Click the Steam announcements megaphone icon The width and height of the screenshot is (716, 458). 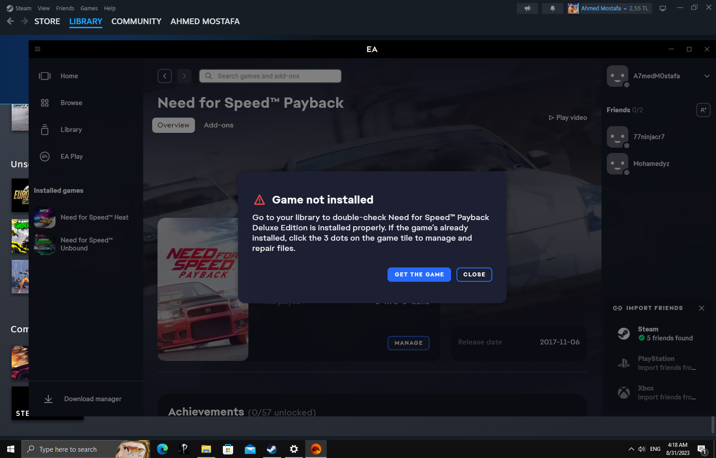click(528, 8)
